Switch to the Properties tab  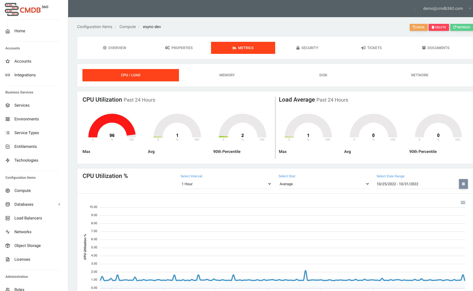click(x=179, y=48)
